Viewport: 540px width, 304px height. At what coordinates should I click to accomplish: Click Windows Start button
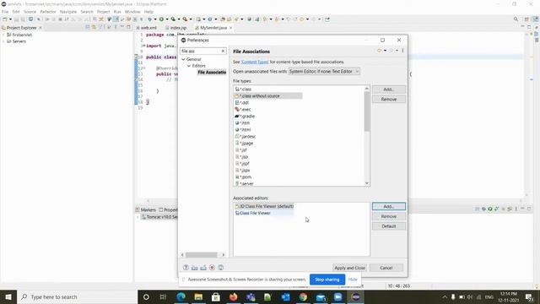click(8, 296)
